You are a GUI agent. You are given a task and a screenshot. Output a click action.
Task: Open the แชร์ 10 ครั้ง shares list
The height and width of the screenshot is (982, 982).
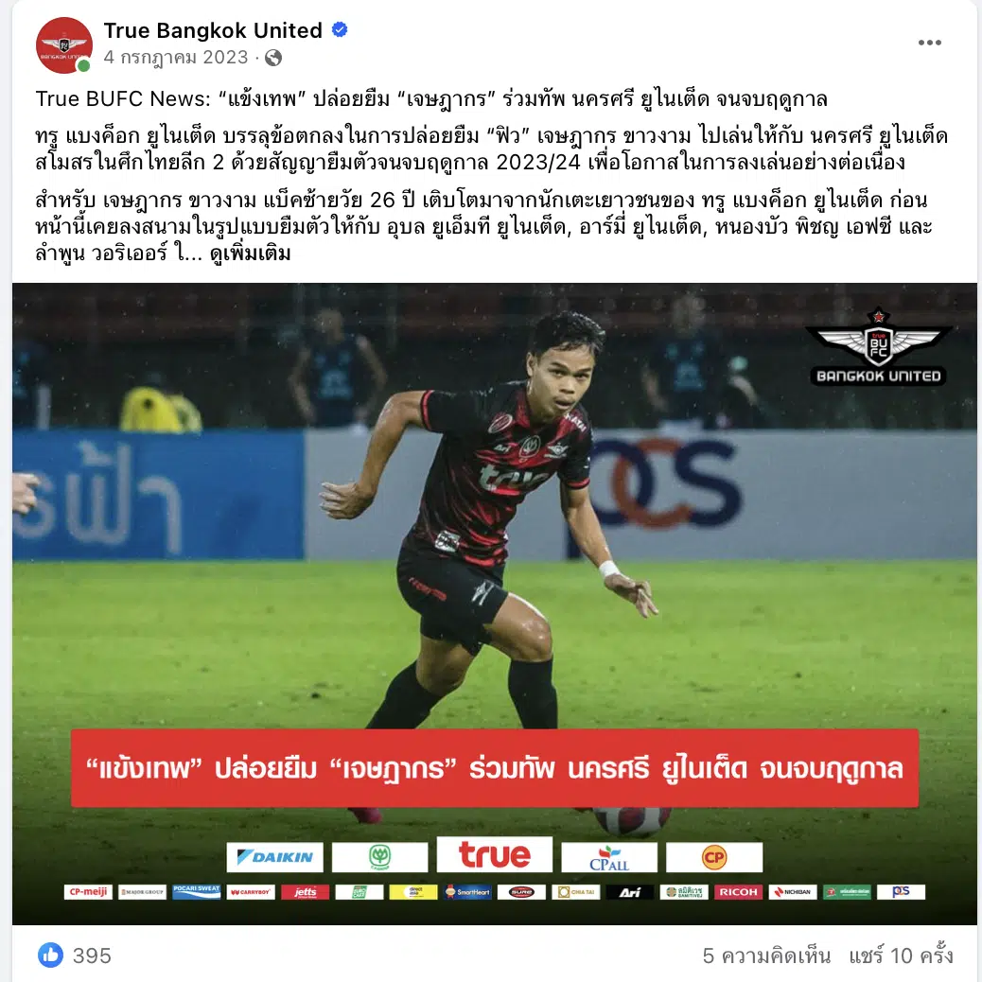901,956
